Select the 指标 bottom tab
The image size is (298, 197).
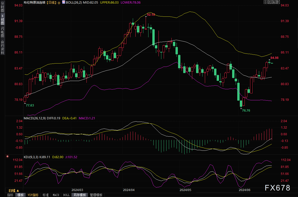10,195
